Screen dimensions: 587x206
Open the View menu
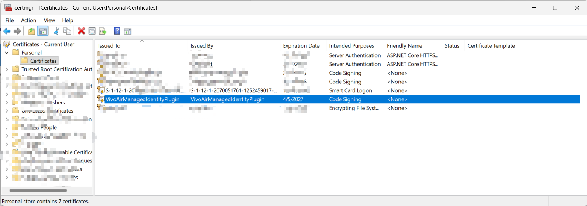click(x=49, y=20)
